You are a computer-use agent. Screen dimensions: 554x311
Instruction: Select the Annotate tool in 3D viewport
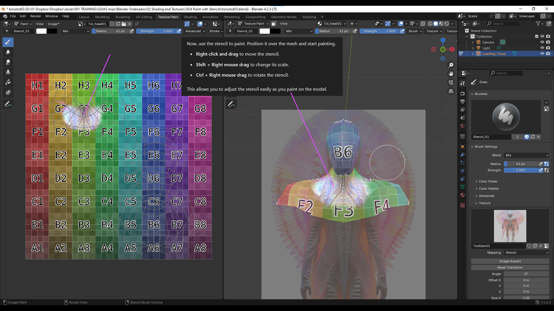pos(231,104)
